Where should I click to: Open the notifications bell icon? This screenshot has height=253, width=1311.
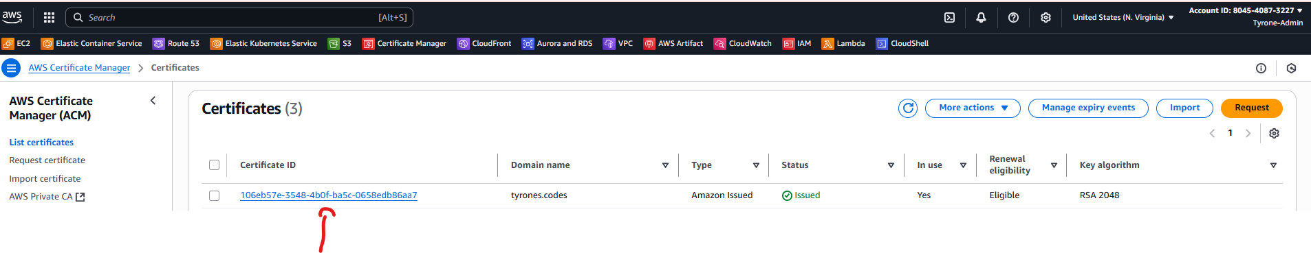click(x=981, y=17)
